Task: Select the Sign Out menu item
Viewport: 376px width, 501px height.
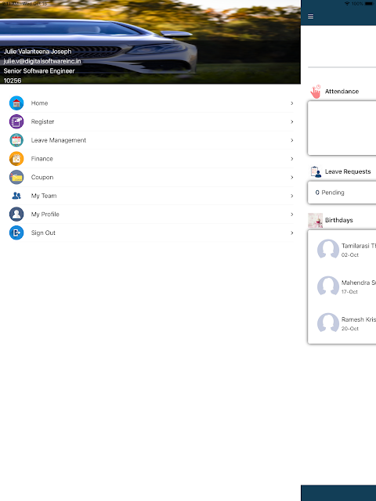Action: pos(150,233)
